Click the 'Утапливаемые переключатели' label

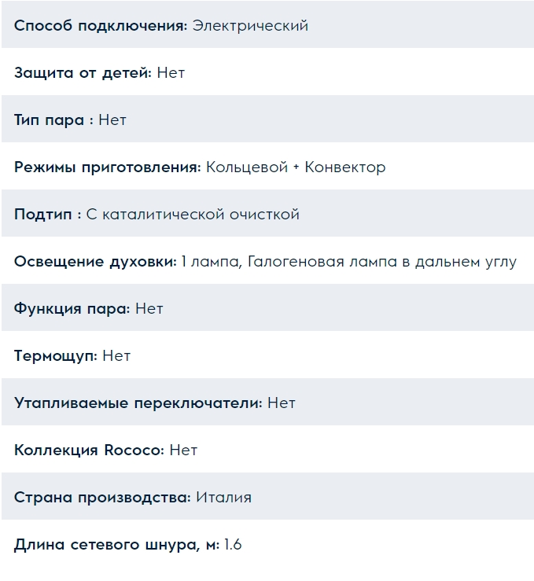click(138, 403)
